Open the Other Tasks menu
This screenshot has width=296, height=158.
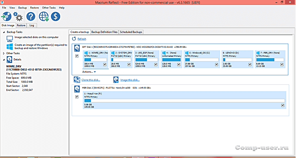(49, 8)
